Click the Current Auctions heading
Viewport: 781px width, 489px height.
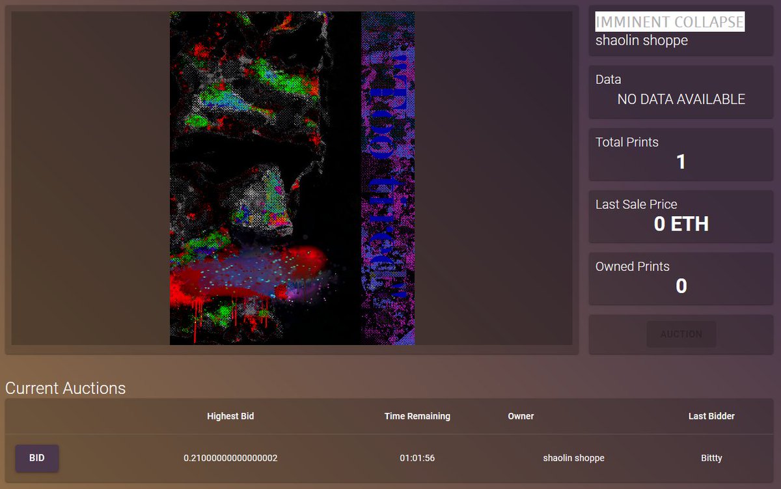tap(65, 388)
